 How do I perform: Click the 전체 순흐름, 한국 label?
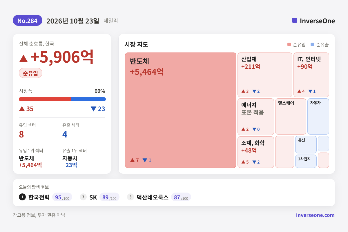click(x=36, y=43)
